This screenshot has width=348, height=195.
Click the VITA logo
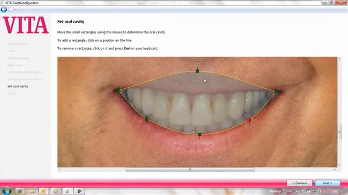click(x=26, y=25)
